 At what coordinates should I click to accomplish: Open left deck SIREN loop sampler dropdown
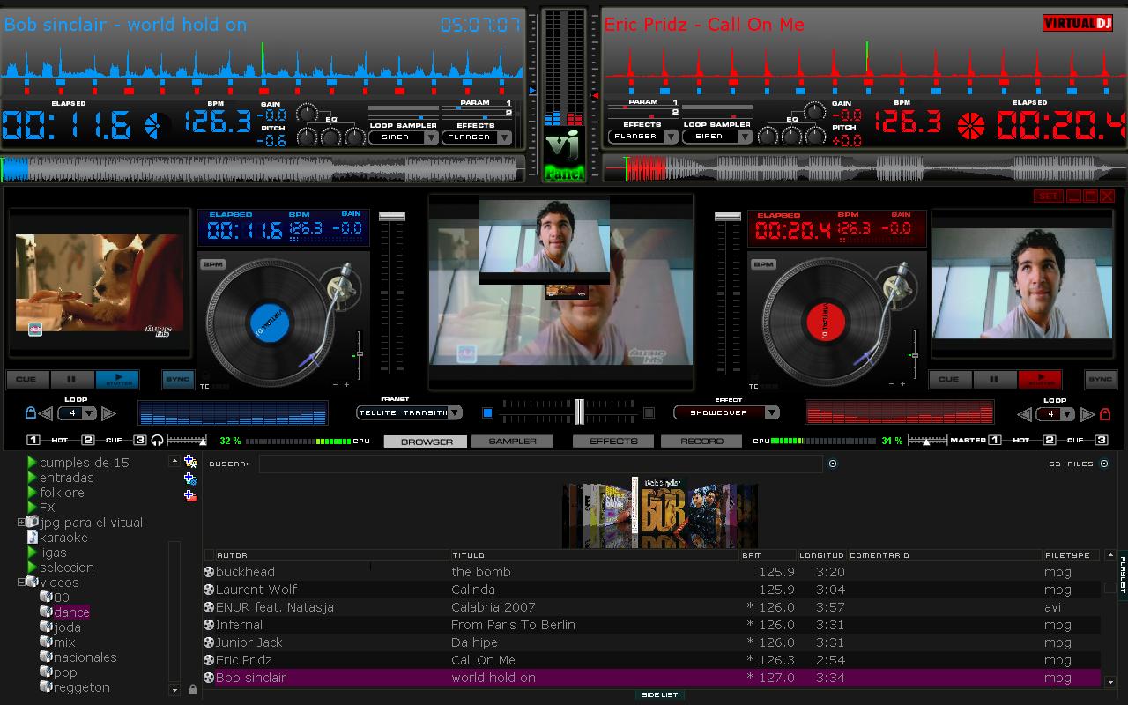pos(404,137)
